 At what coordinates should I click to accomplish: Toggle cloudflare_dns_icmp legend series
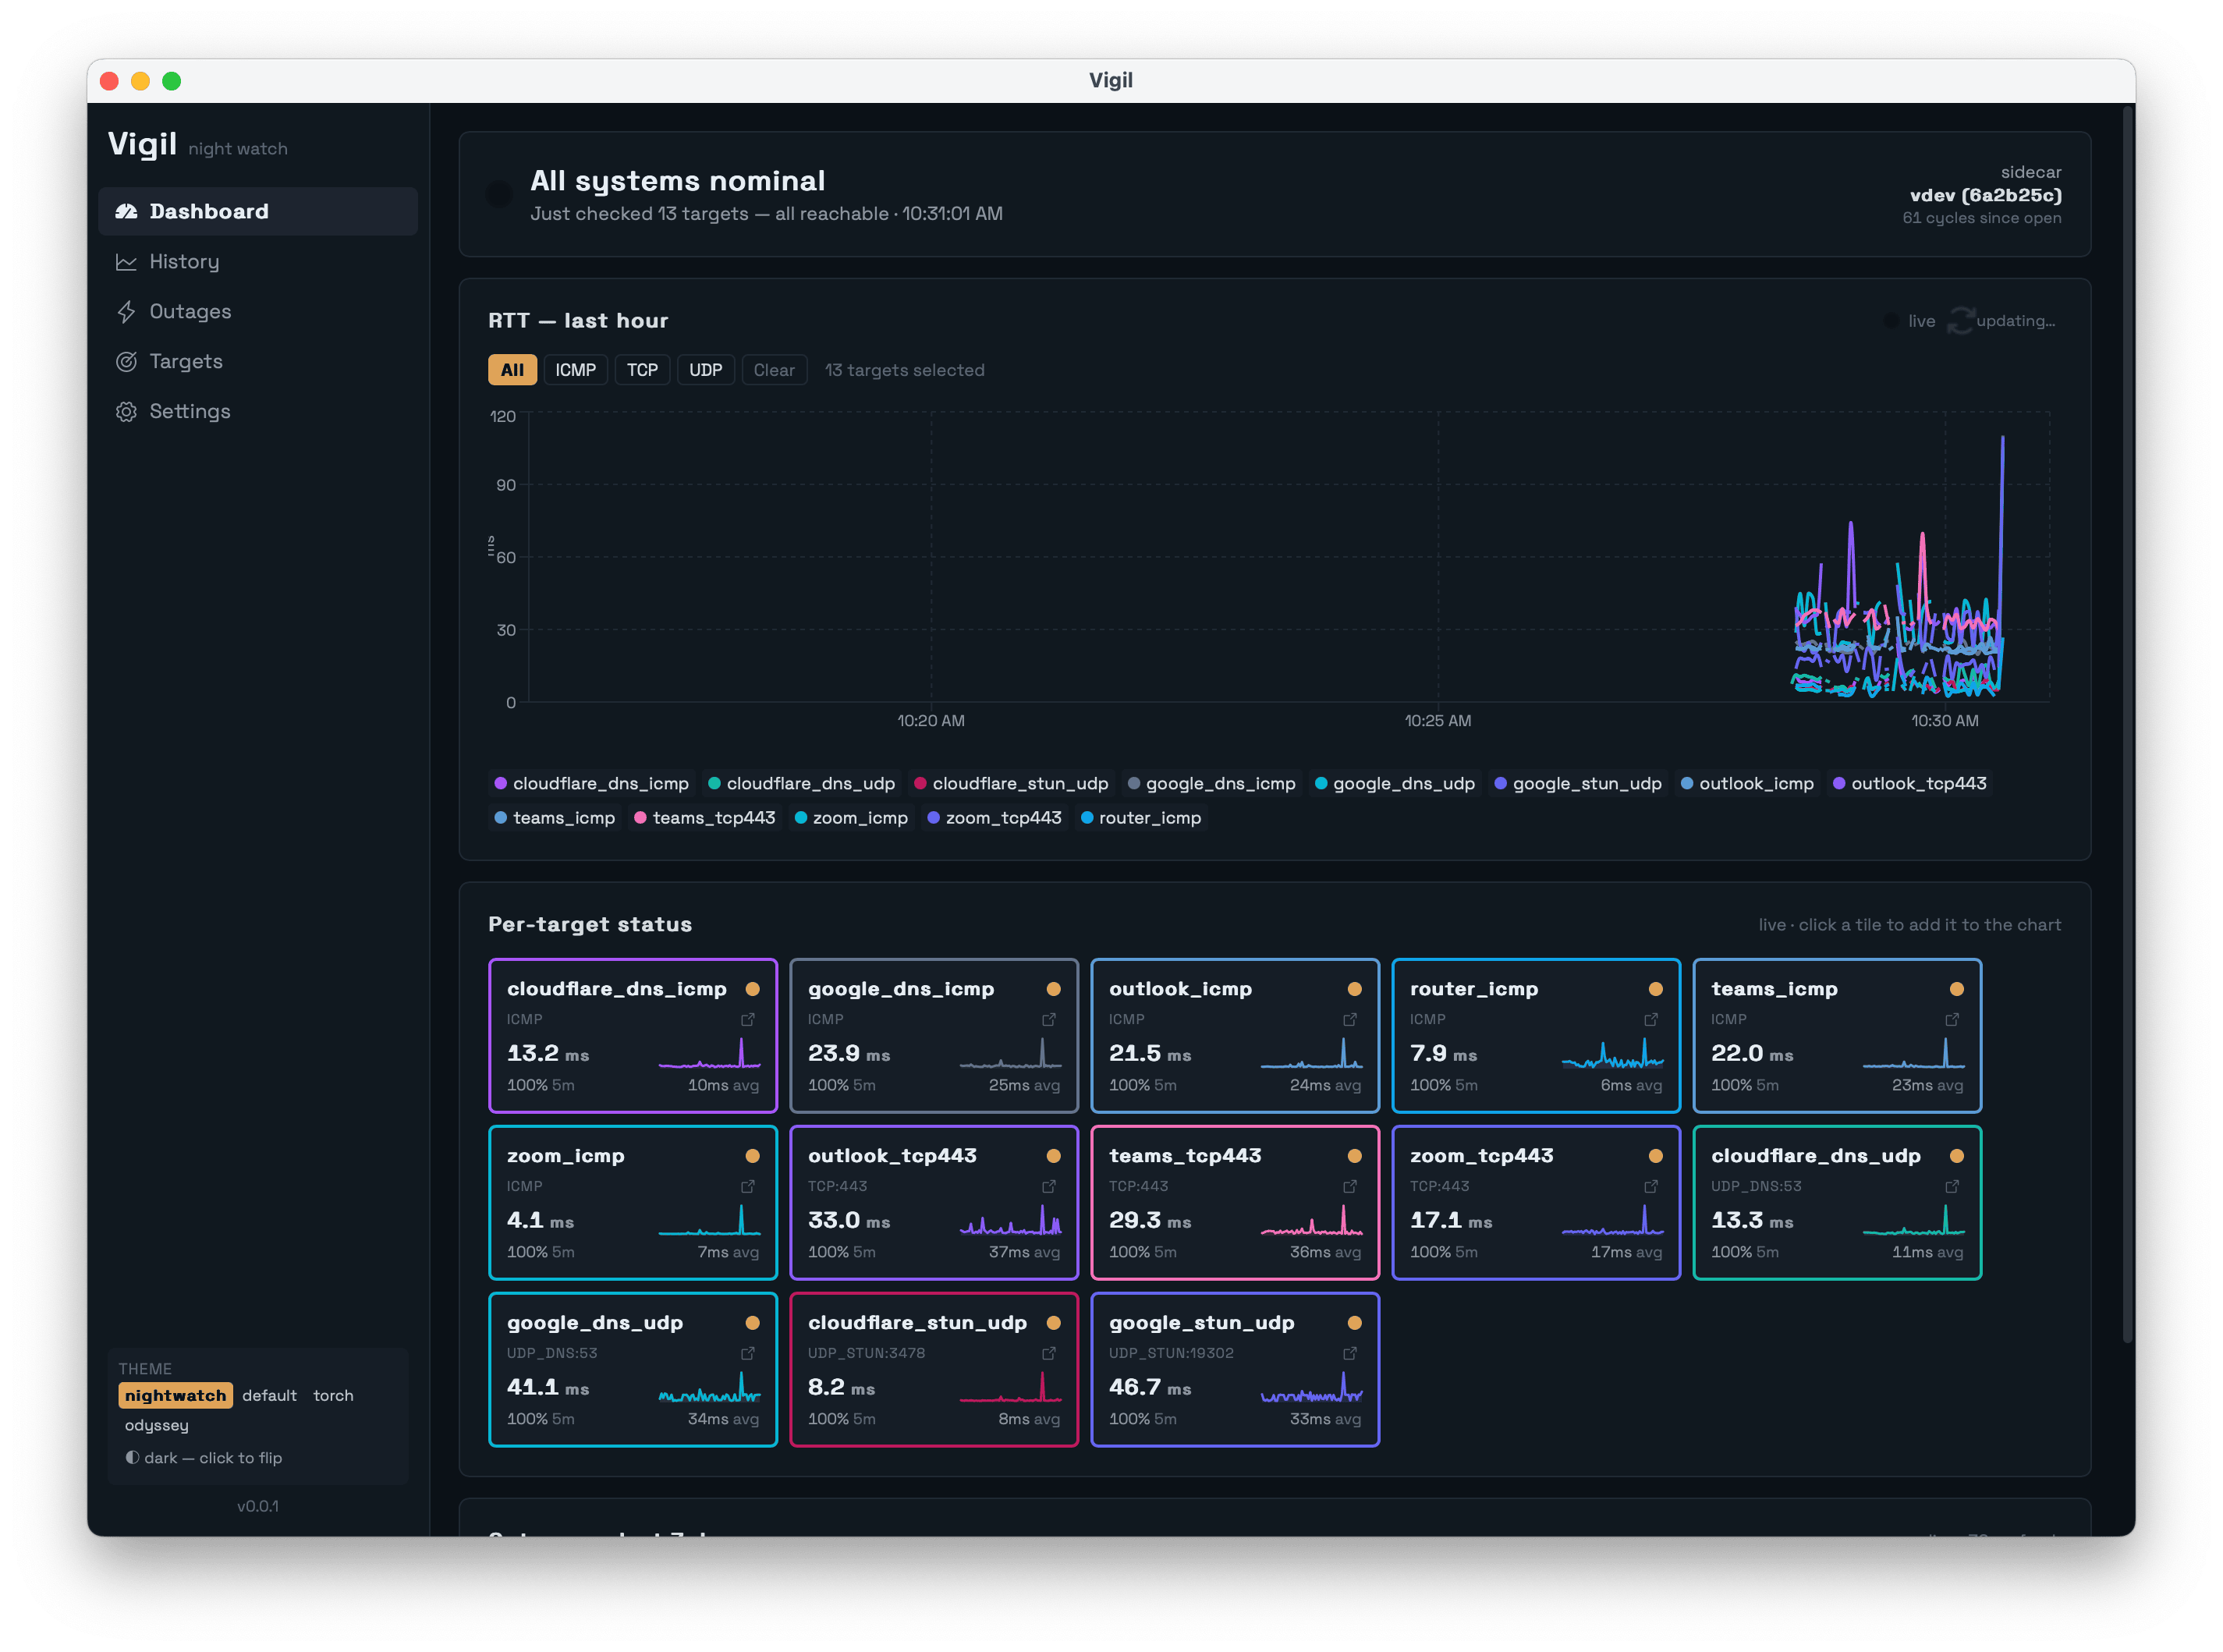pyautogui.click(x=591, y=784)
